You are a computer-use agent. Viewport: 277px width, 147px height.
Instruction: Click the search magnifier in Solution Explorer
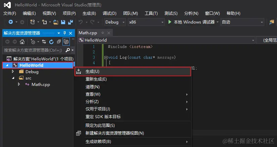(x=68, y=50)
